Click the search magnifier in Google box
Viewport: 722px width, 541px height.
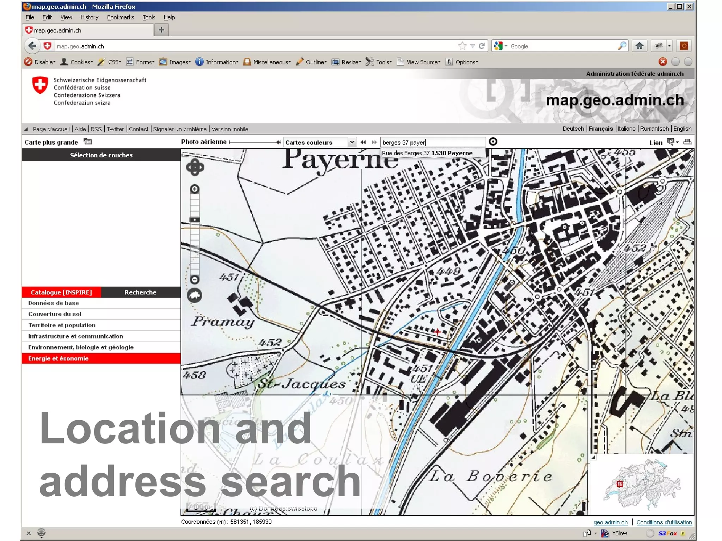coord(622,46)
